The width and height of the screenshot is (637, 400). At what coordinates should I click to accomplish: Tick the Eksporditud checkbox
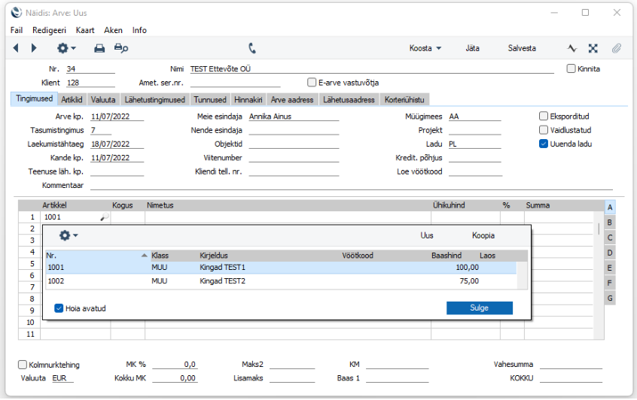pyautogui.click(x=544, y=116)
